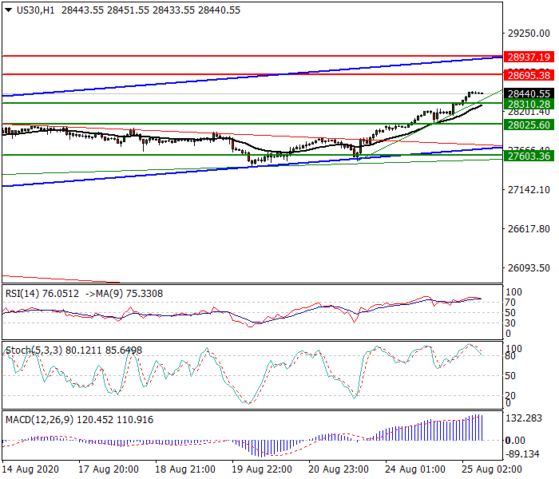
Task: Click the MACD(12,26,9) indicator label
Action: [x=40, y=420]
